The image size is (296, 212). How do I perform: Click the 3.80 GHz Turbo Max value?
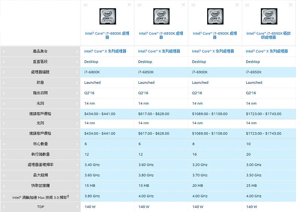[x=92, y=196]
